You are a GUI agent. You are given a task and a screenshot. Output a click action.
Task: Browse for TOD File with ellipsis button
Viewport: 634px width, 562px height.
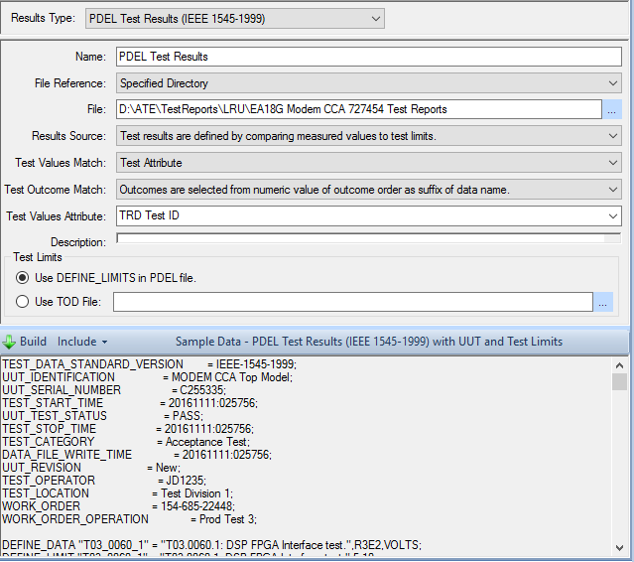point(603,302)
